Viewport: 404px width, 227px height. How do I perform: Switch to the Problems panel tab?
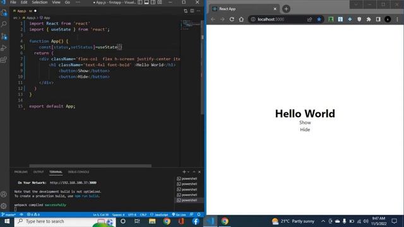[x=21, y=172]
